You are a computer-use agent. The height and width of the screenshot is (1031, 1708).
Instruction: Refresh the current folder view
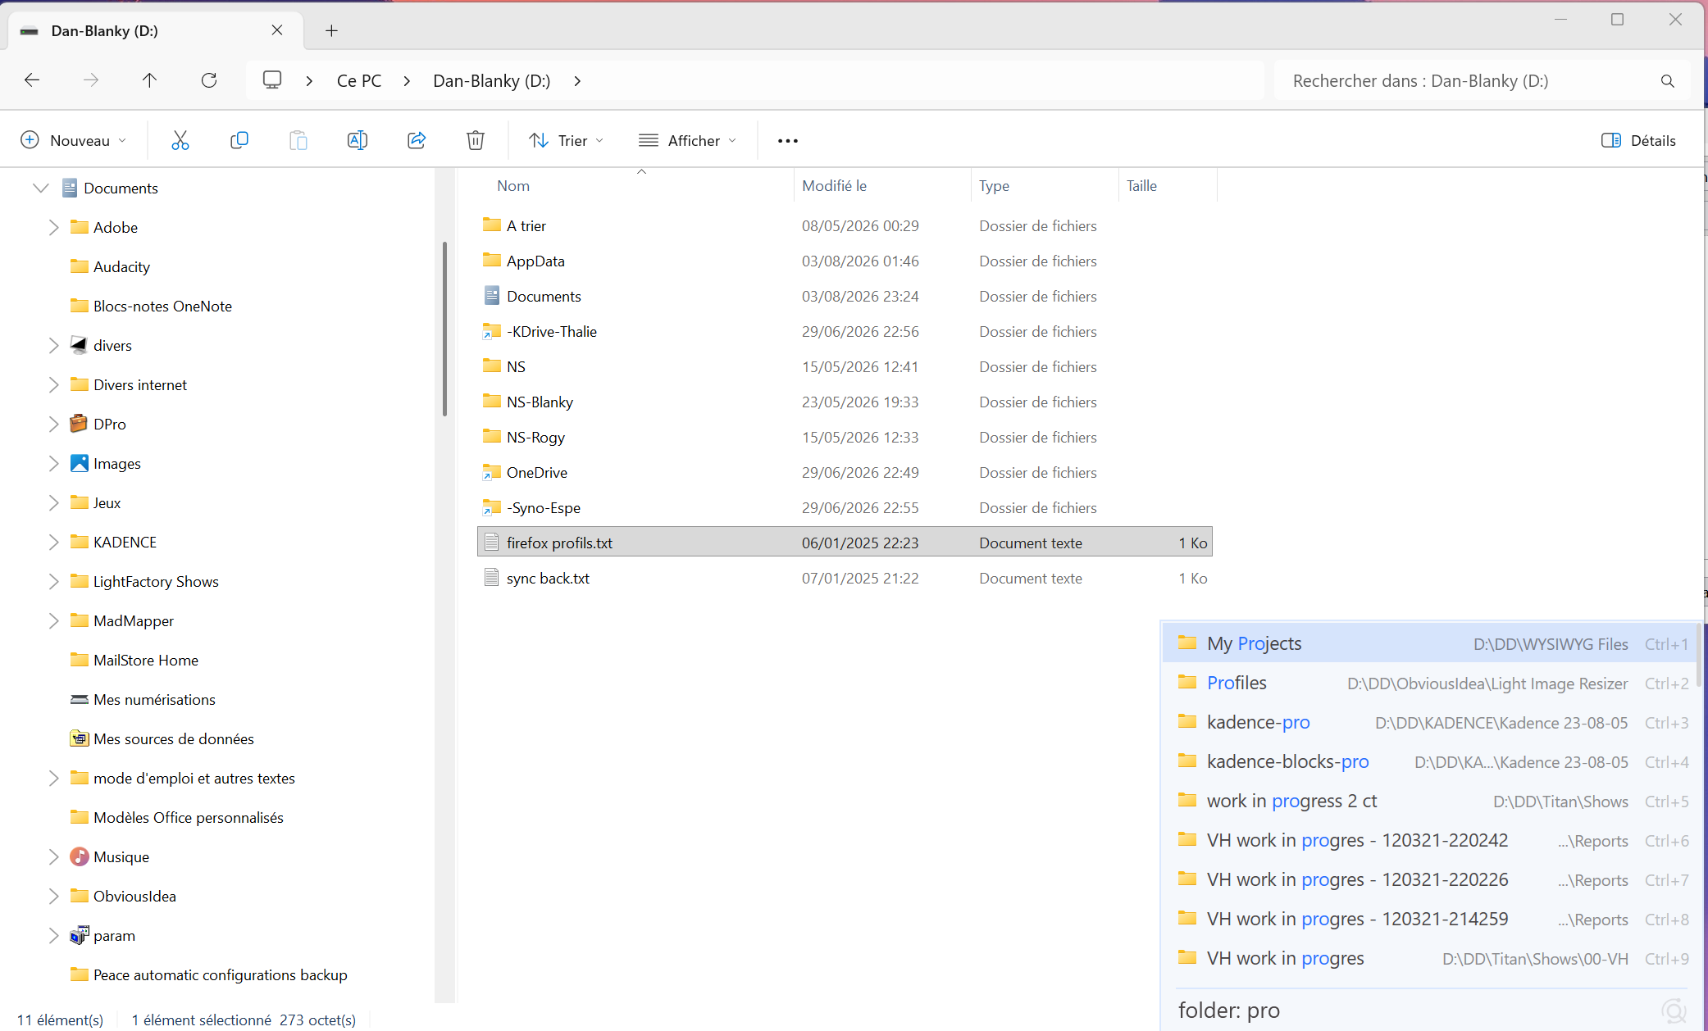click(209, 80)
